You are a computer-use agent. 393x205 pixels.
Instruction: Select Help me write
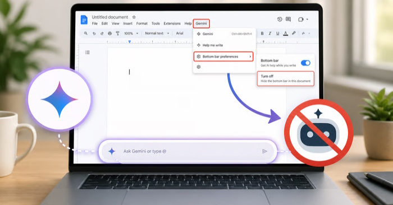click(x=225, y=45)
